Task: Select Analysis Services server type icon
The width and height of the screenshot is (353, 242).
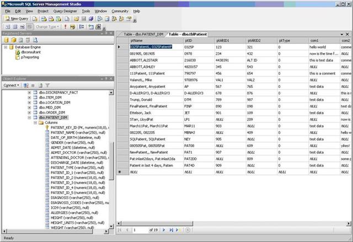Action: point(14,40)
